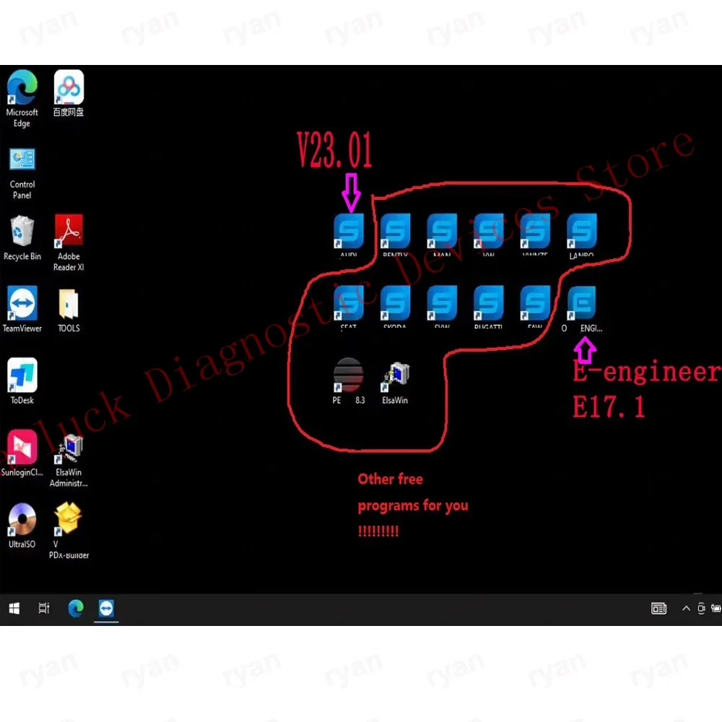Screen dimensions: 722x722
Task: Open the Baidu Netdisk (百度网盘) shortcut
Action: coord(69,93)
